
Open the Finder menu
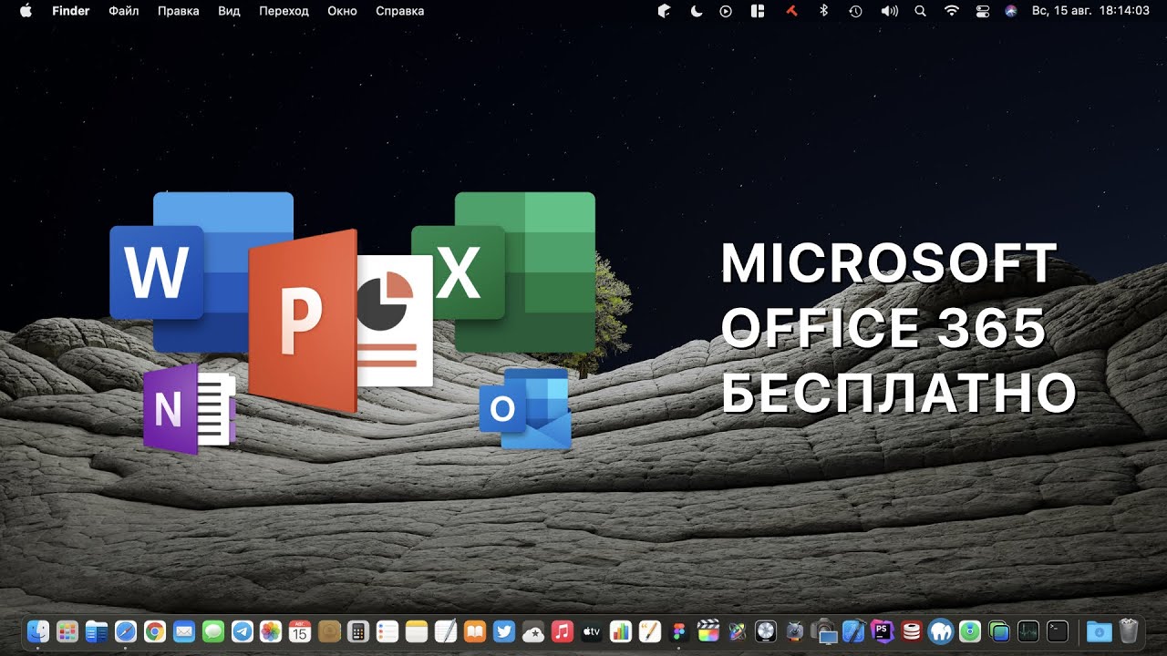[71, 11]
